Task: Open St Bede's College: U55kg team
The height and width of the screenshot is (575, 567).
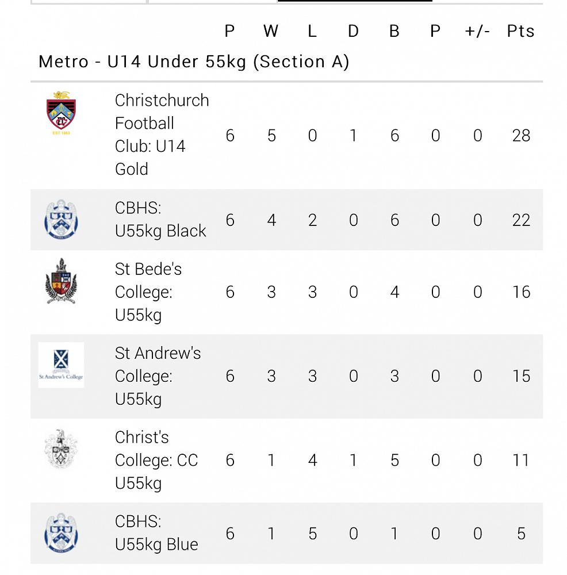Action: pos(148,292)
